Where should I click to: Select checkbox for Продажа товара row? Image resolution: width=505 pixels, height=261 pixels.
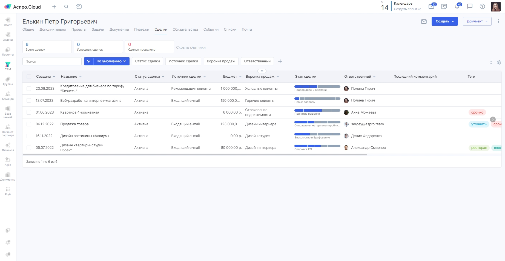(29, 124)
